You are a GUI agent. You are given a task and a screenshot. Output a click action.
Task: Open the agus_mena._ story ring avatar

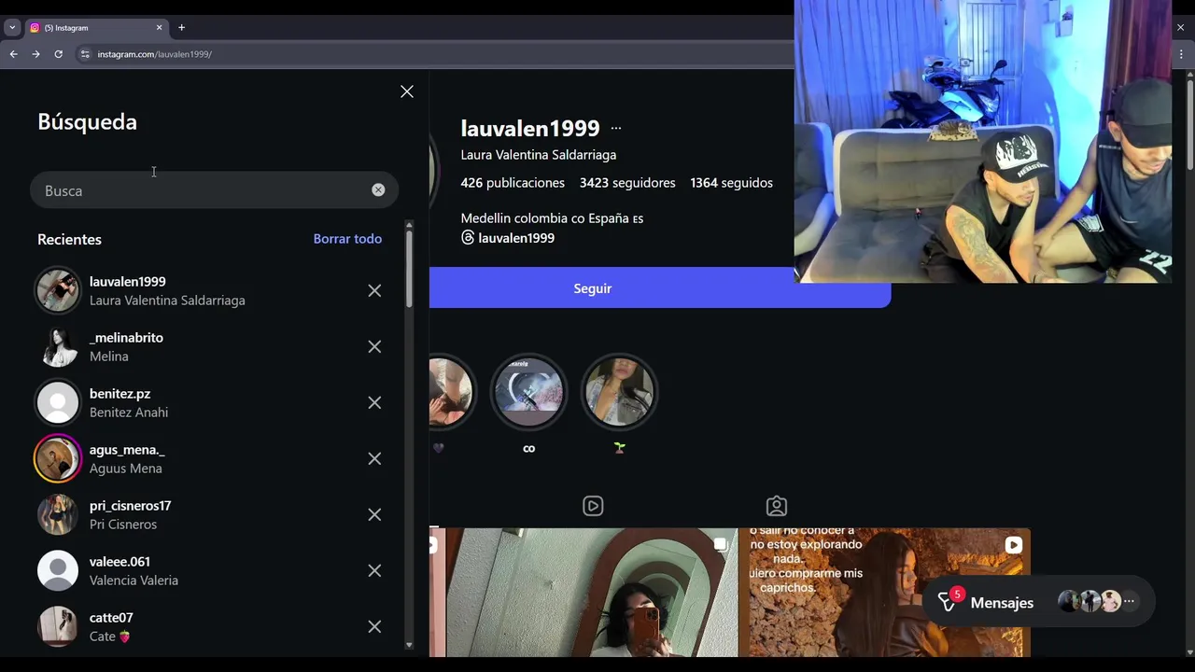[58, 459]
